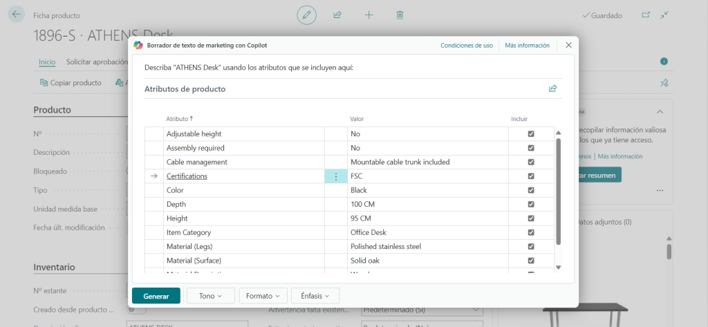708x327 pixels.
Task: Open Más información link in dialog header
Action: [x=527, y=45]
